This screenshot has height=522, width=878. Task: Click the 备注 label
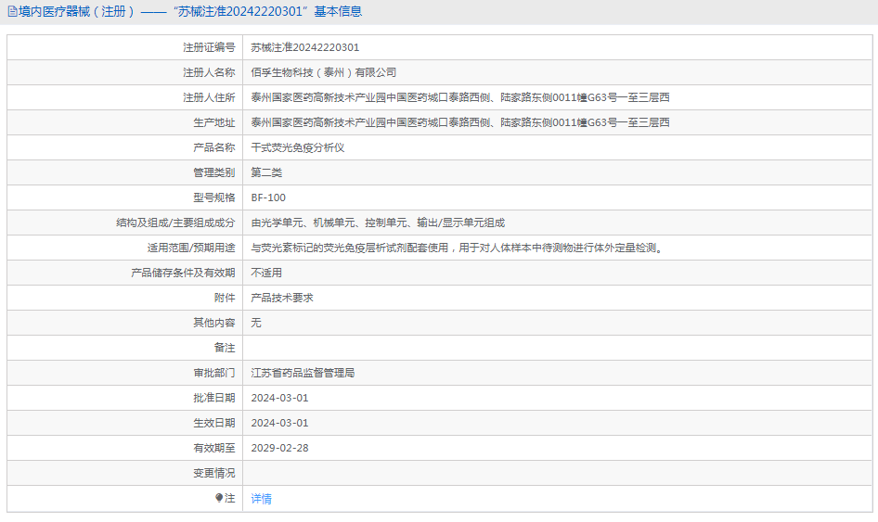(x=225, y=348)
